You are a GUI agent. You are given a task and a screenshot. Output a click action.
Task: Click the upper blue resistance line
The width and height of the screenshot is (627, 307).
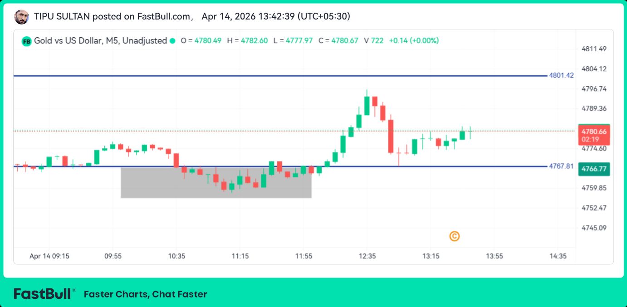coord(272,76)
